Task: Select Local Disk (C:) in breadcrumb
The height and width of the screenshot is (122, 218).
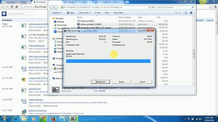Action: click(85, 7)
